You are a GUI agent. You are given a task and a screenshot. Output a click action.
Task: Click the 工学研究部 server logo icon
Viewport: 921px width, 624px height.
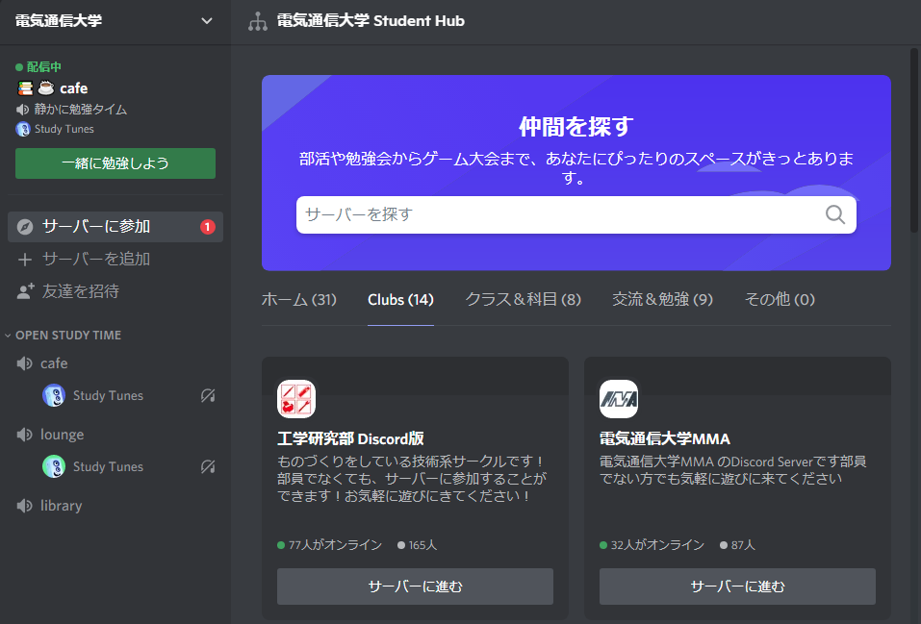coord(296,399)
